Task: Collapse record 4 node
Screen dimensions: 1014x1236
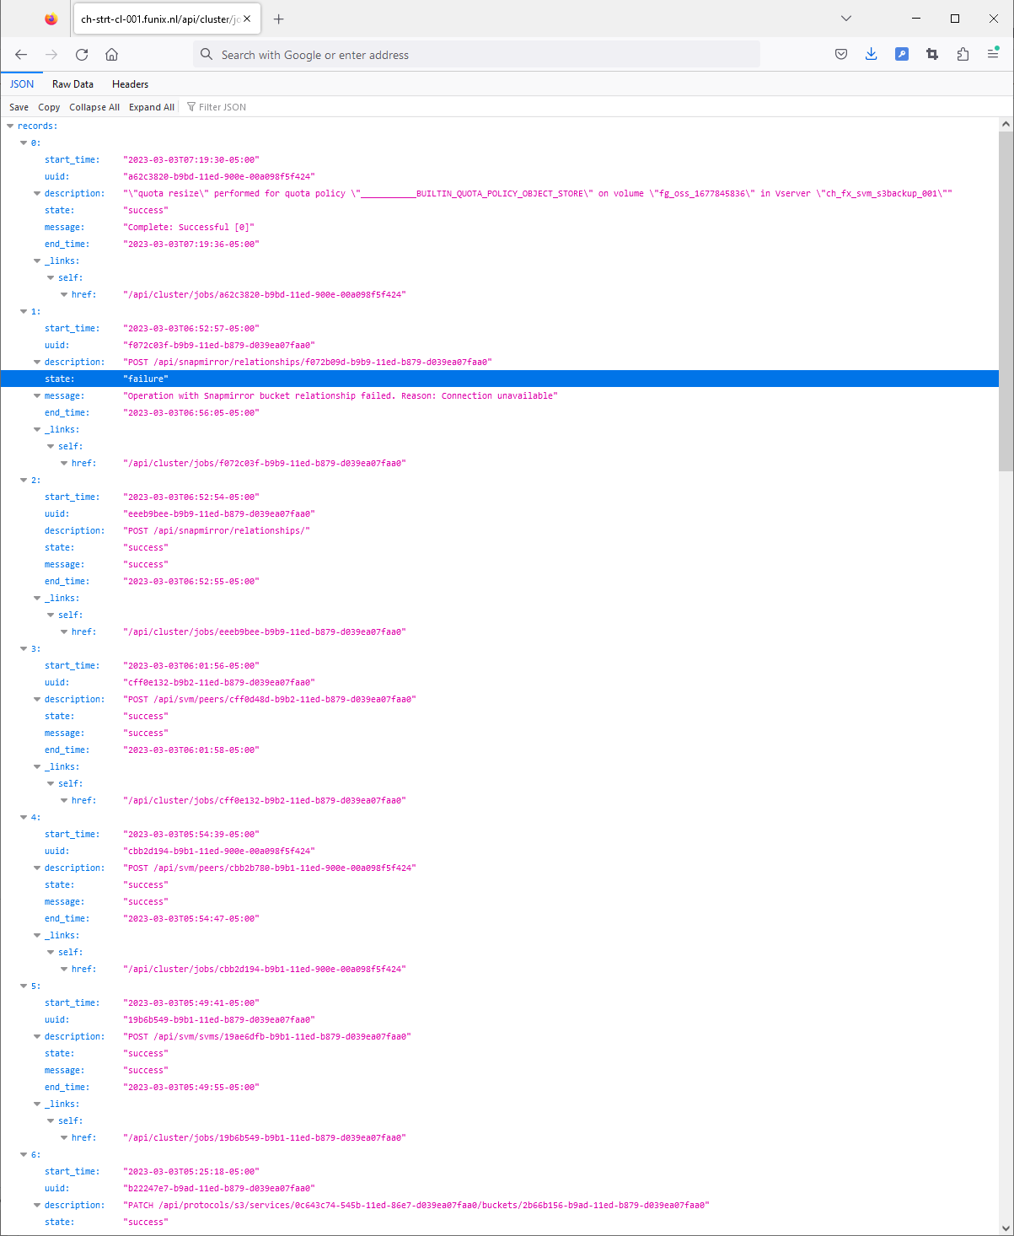Action: (24, 817)
